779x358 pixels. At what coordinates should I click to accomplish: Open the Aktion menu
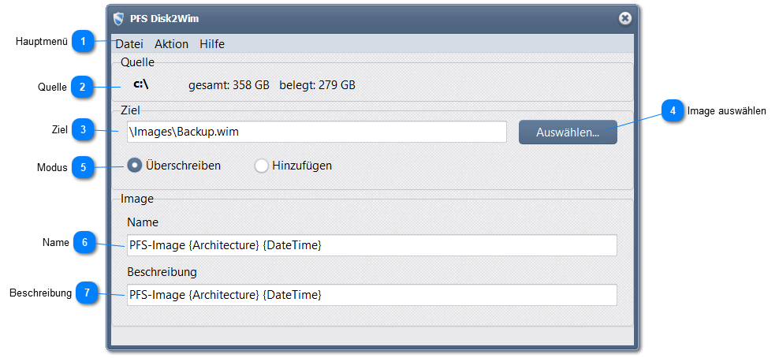coord(171,44)
